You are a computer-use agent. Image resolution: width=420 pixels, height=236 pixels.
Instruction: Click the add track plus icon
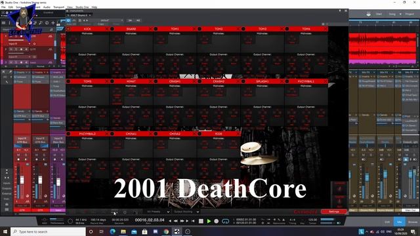[53, 23]
